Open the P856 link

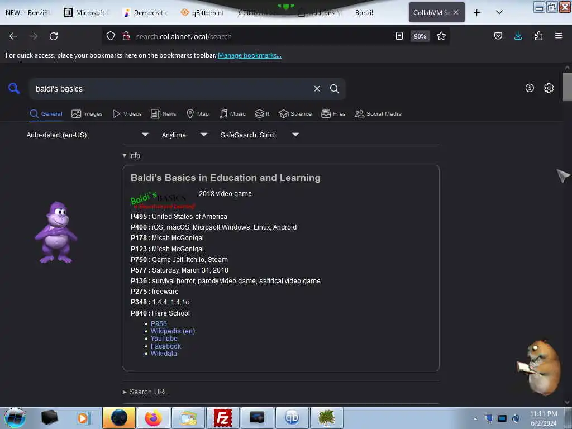(x=159, y=323)
